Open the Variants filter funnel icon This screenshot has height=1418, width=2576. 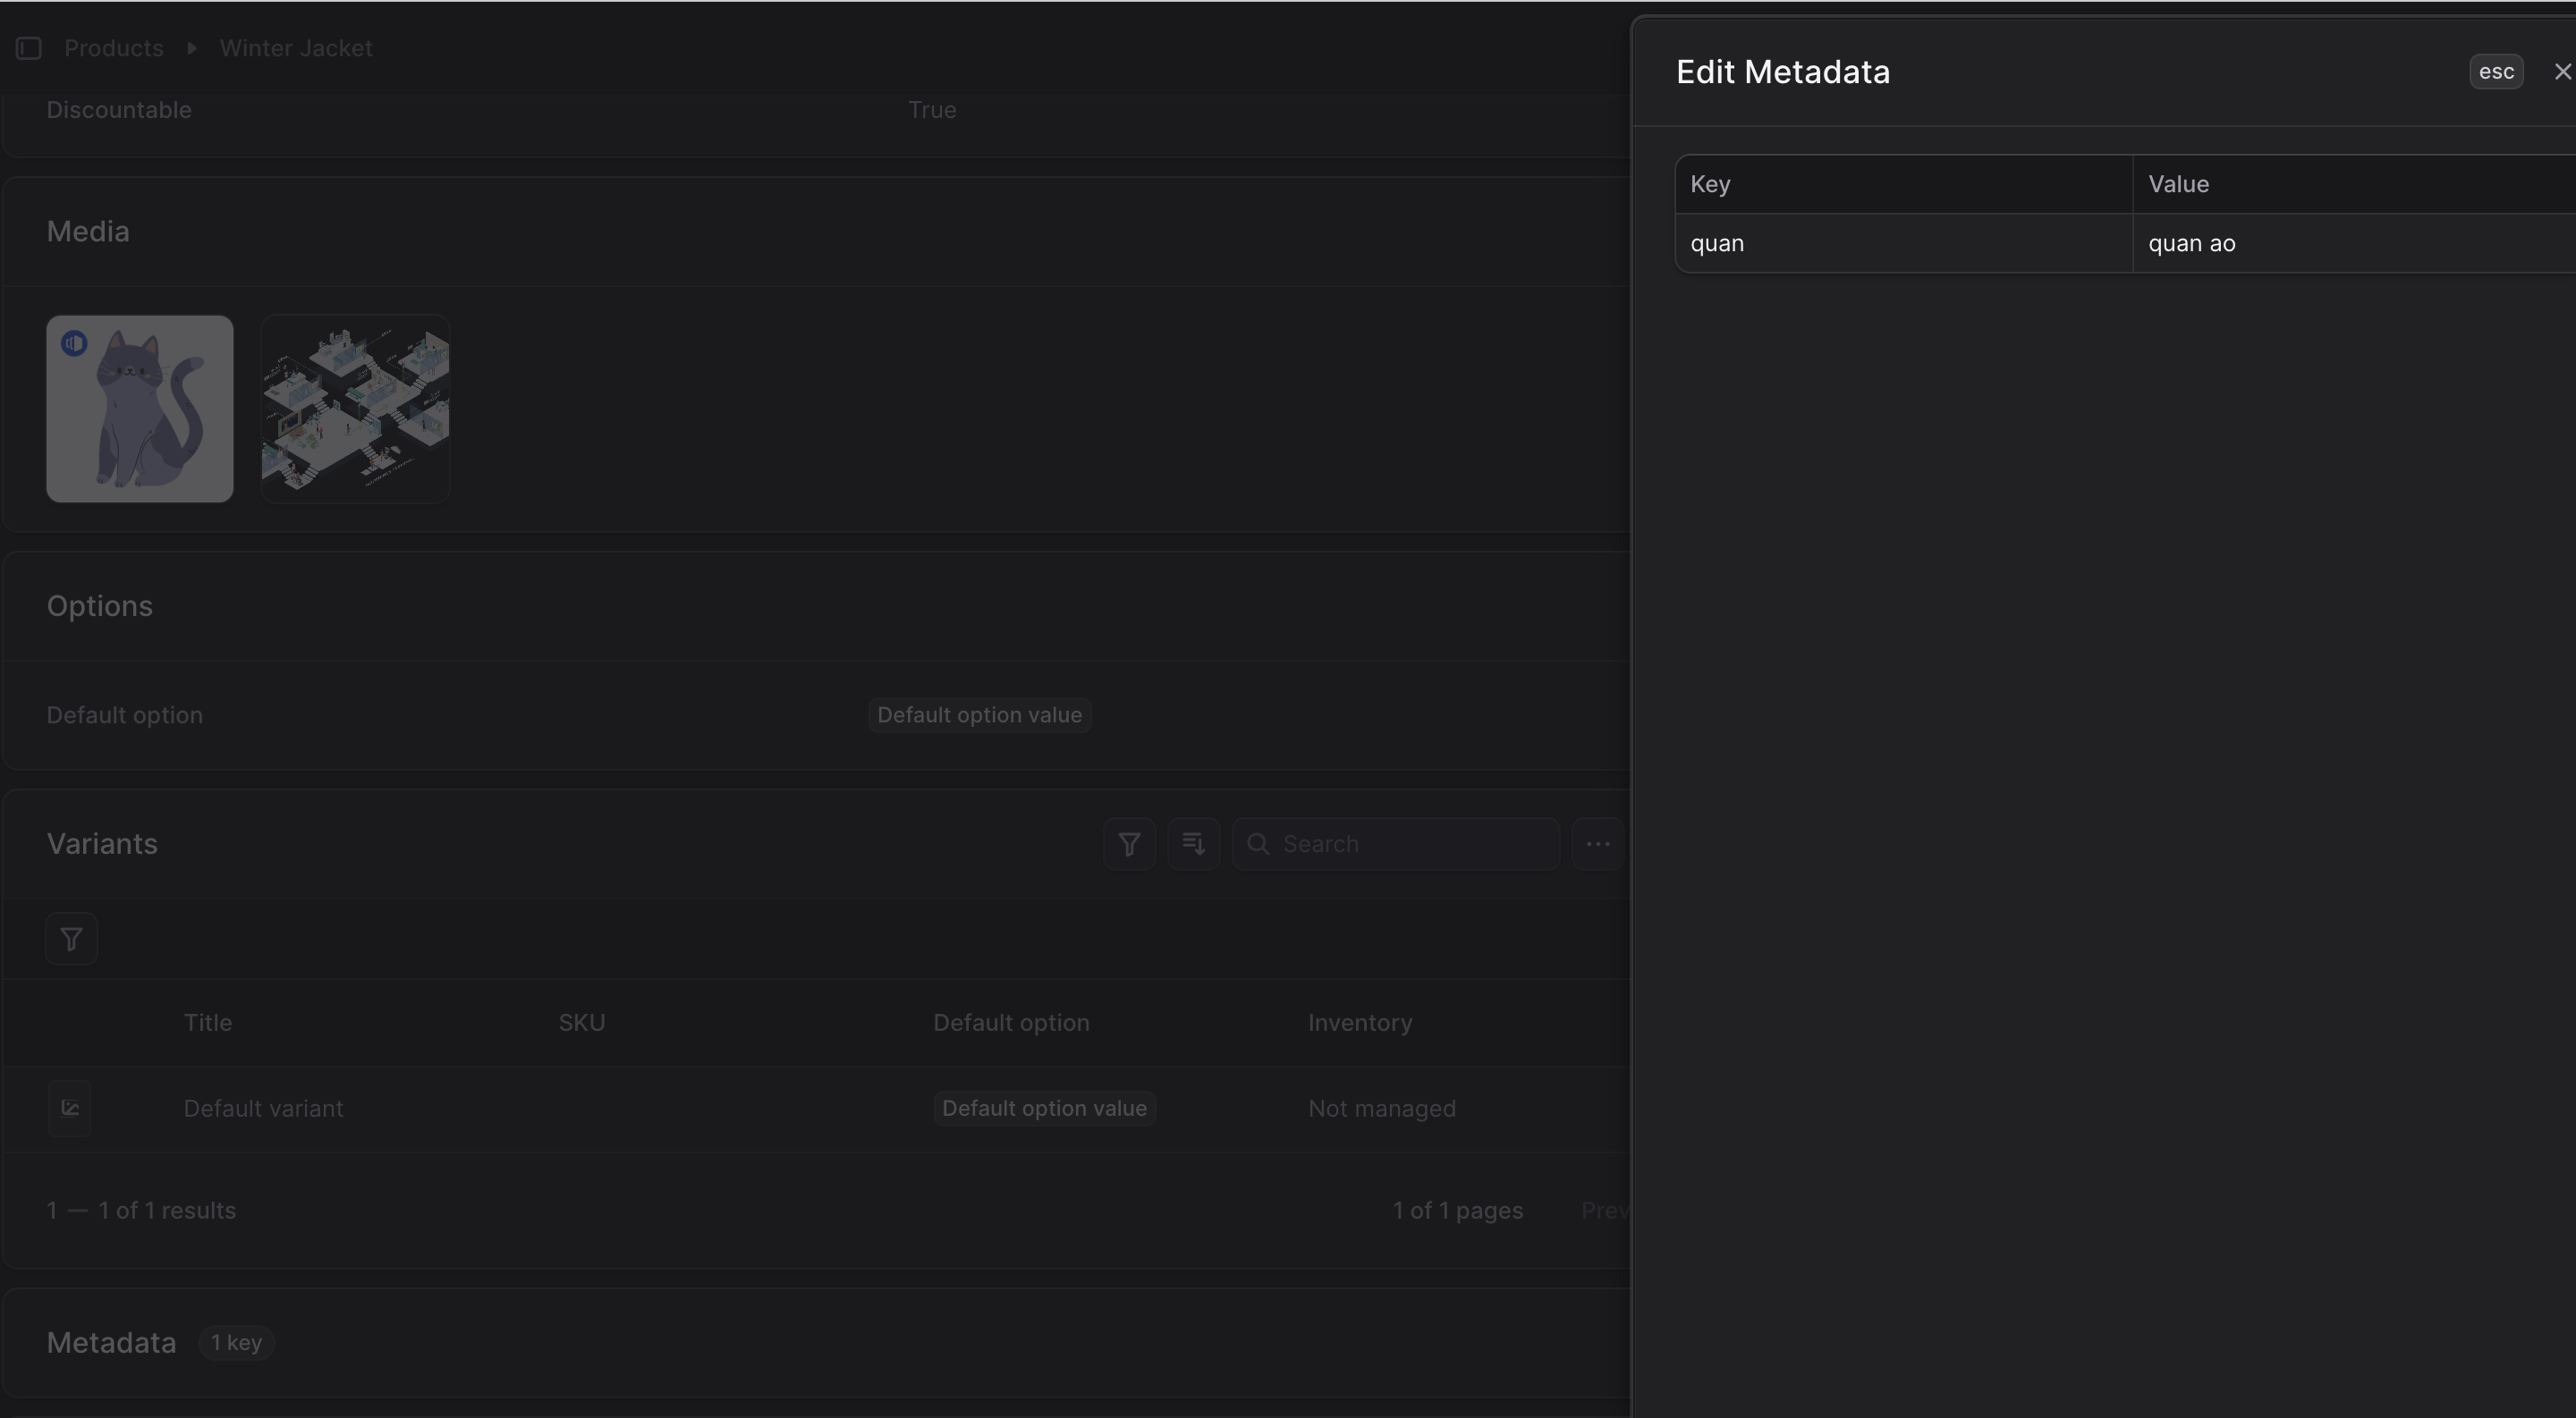(1129, 844)
